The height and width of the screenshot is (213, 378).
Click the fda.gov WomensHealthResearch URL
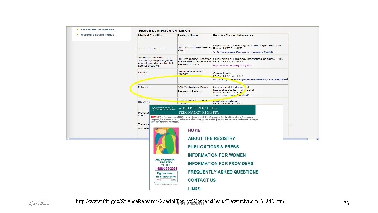pos(180,201)
